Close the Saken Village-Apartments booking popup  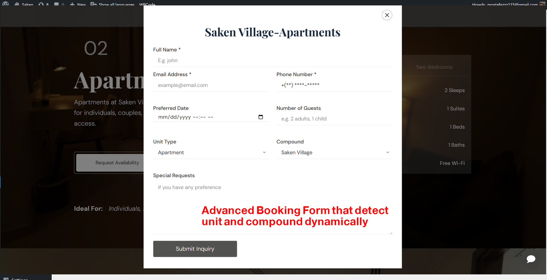click(387, 15)
